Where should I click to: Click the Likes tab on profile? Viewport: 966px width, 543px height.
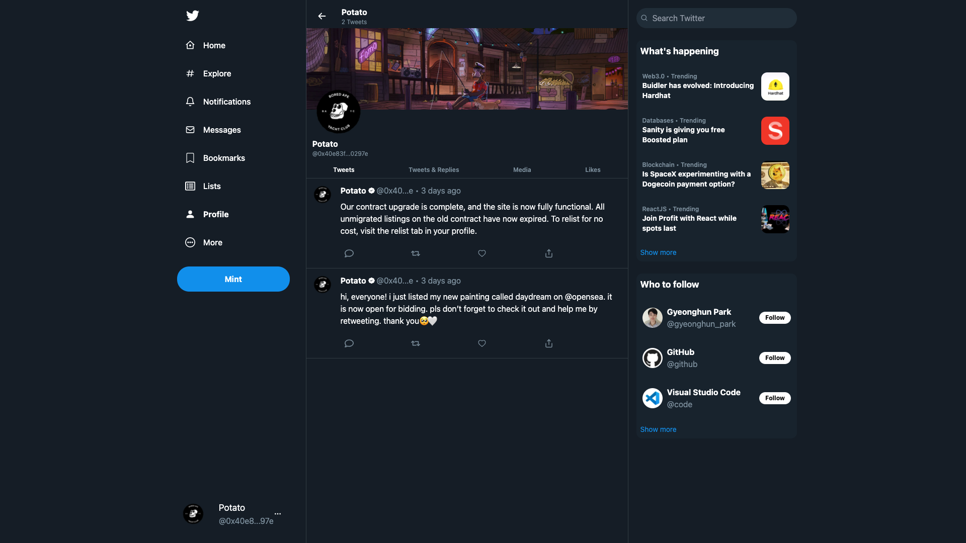coord(592,170)
